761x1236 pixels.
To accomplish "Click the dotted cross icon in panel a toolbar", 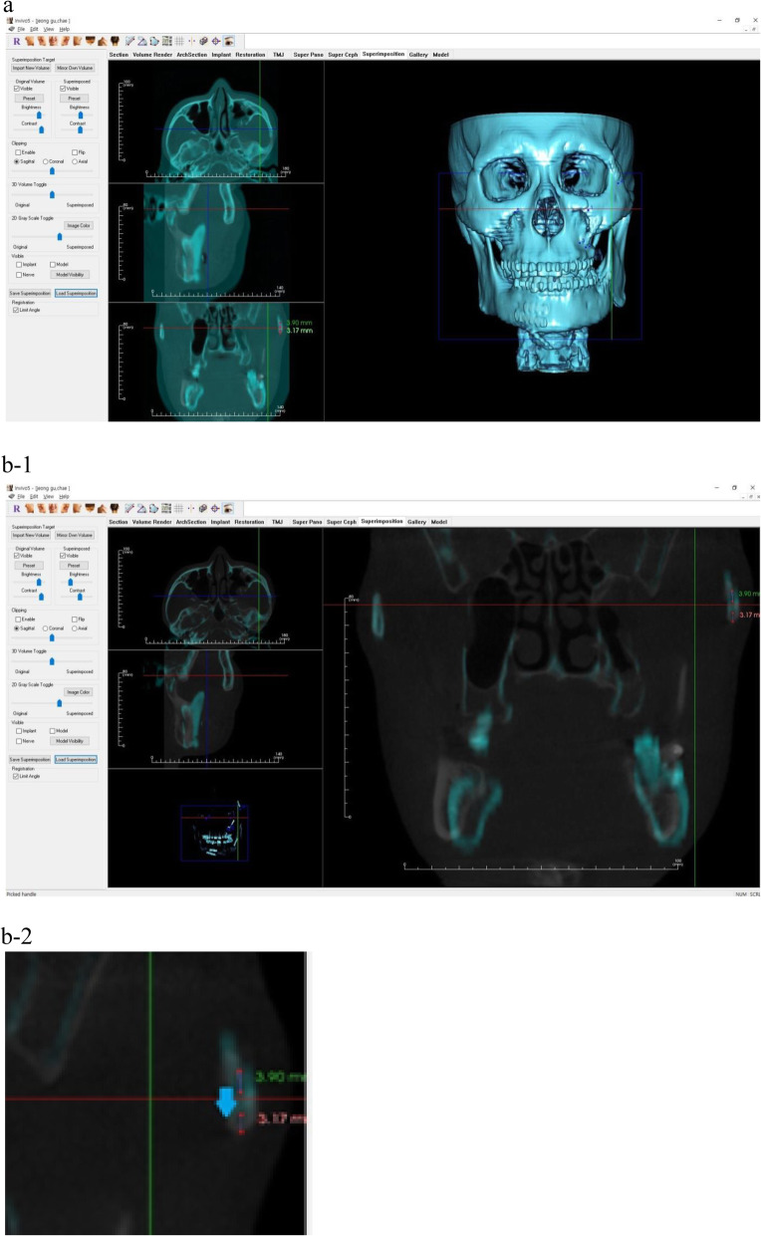I will 191,41.
